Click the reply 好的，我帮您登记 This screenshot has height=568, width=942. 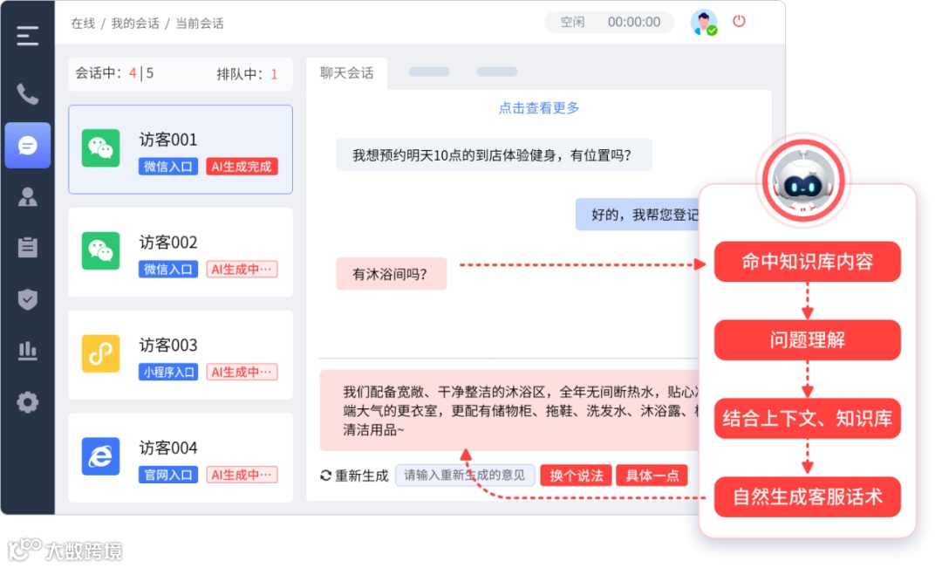point(638,215)
